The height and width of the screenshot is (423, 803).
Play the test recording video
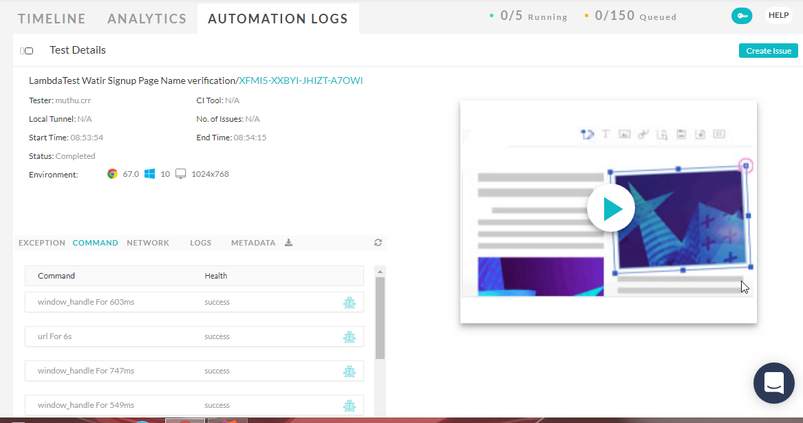610,208
